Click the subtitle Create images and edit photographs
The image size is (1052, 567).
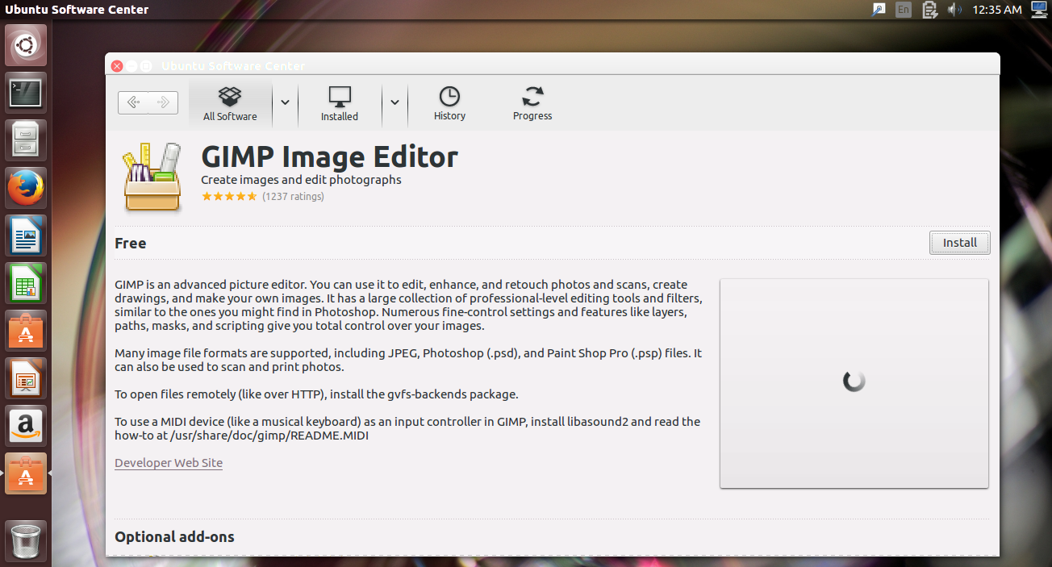coord(301,180)
